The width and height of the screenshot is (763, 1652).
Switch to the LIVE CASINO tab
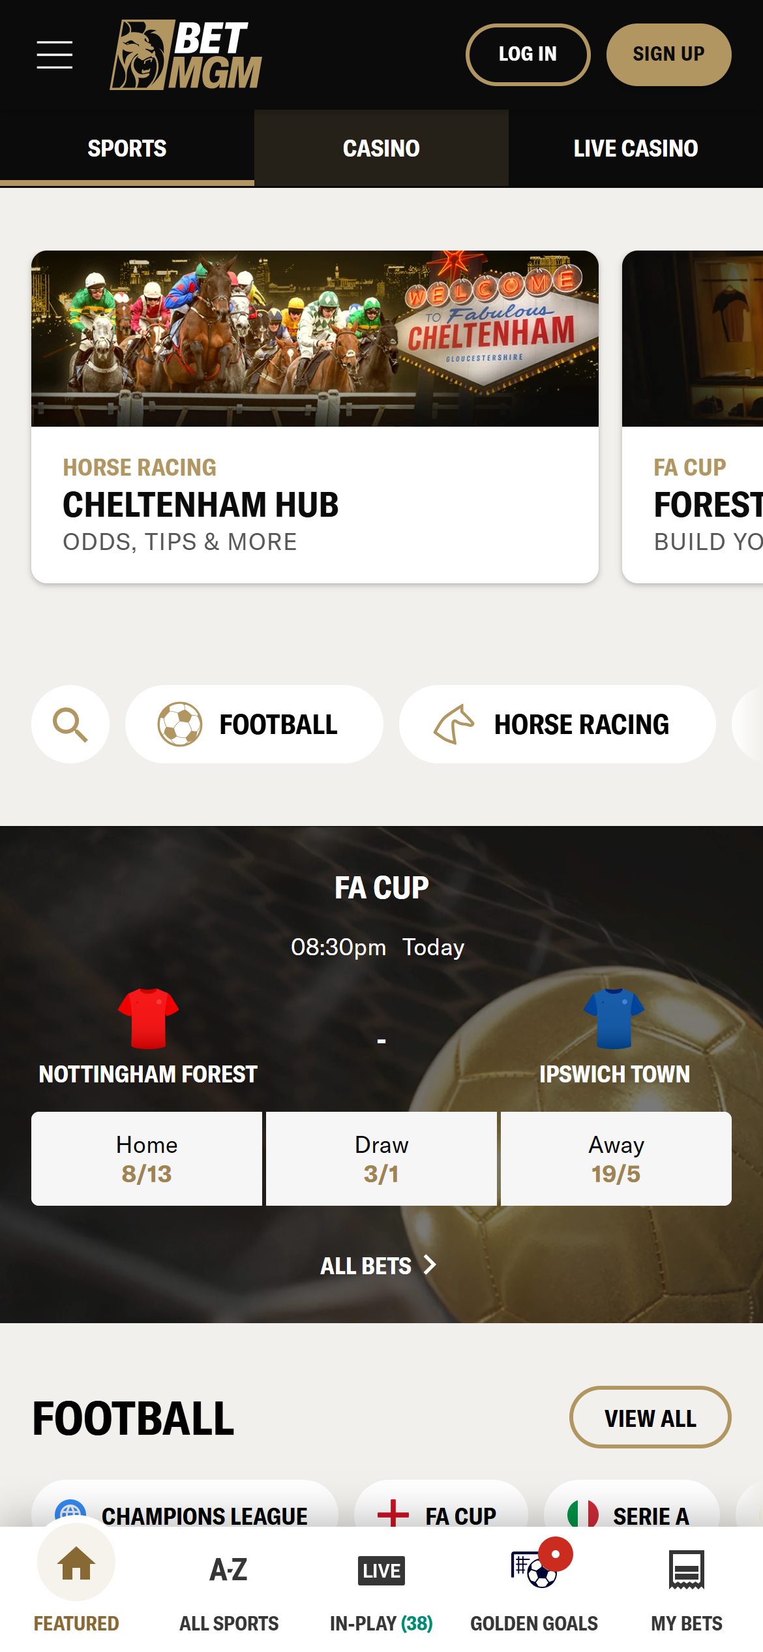pyautogui.click(x=636, y=148)
